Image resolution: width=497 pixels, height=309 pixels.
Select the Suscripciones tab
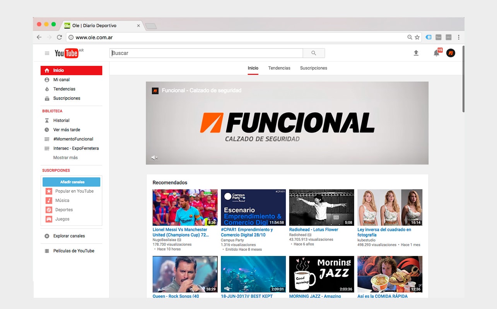point(314,68)
